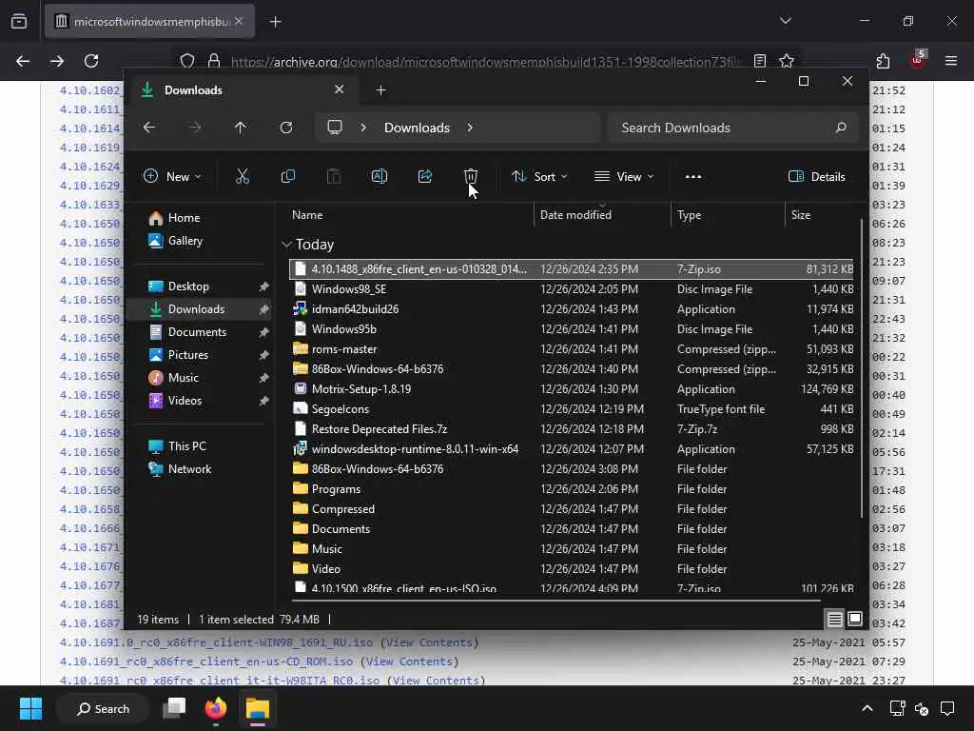Open This PC in navigation pane
974x731 pixels.
[x=178, y=446]
